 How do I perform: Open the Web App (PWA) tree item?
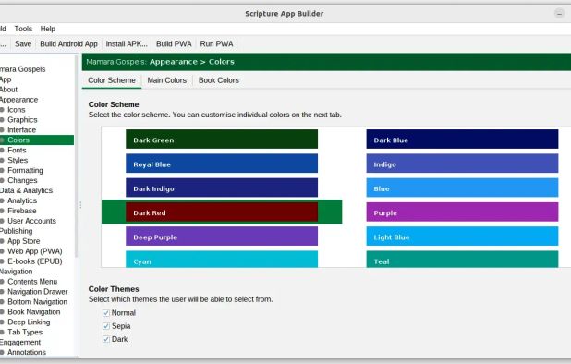click(x=35, y=251)
